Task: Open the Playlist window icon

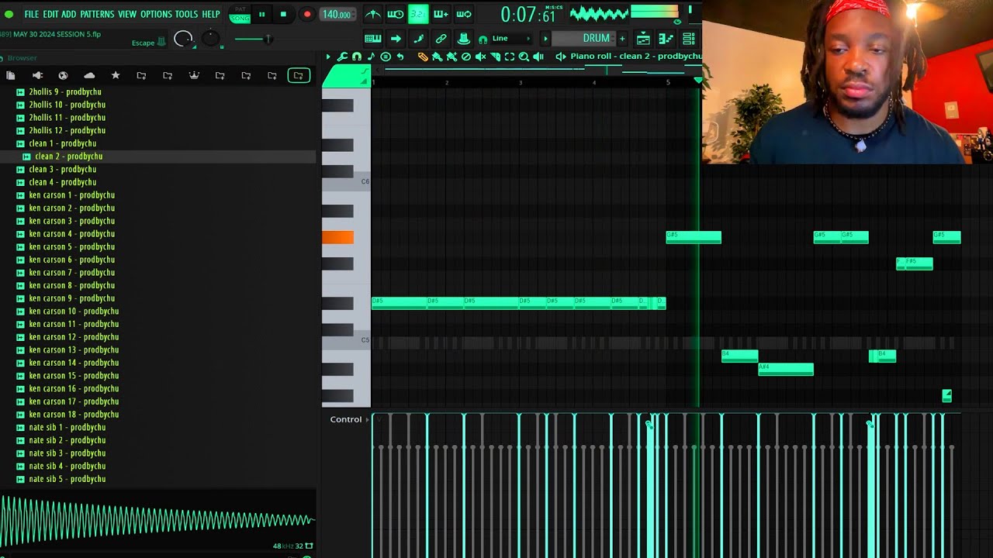Action: pyautogui.click(x=643, y=38)
